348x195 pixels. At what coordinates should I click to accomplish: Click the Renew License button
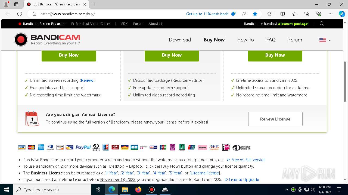(x=275, y=119)
